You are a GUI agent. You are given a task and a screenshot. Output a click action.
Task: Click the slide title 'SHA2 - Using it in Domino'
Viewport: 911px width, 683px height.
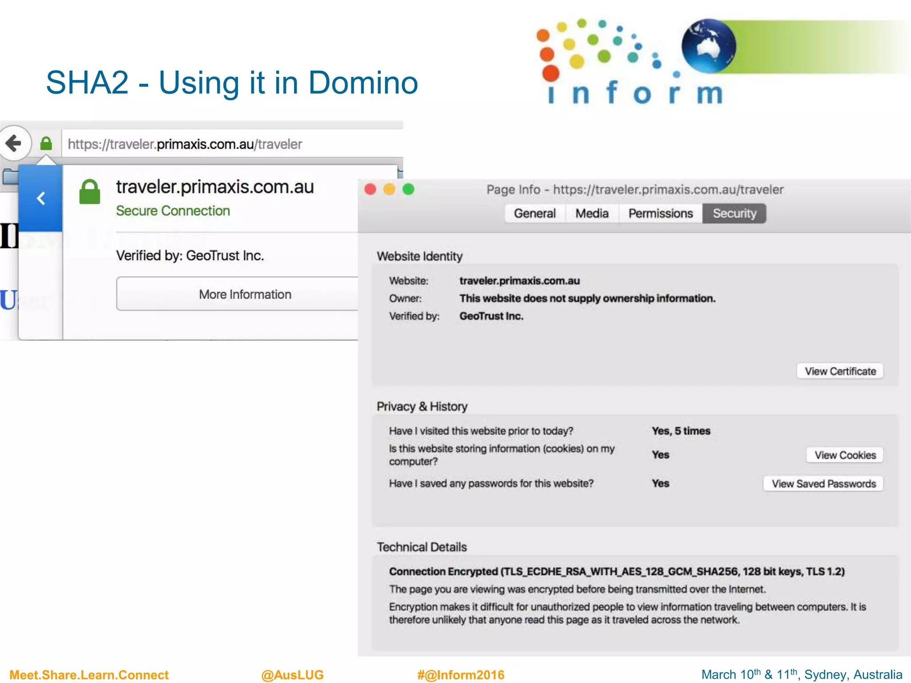click(x=232, y=83)
